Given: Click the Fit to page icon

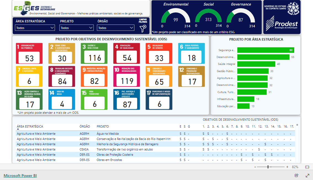Looking at the screenshot, I should tap(307, 167).
